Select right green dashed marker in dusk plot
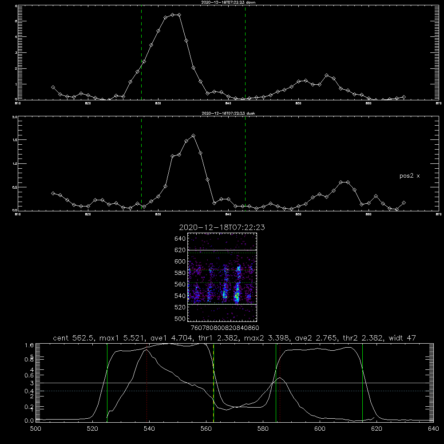Viewport: 444px width, 444px height. tap(245, 163)
